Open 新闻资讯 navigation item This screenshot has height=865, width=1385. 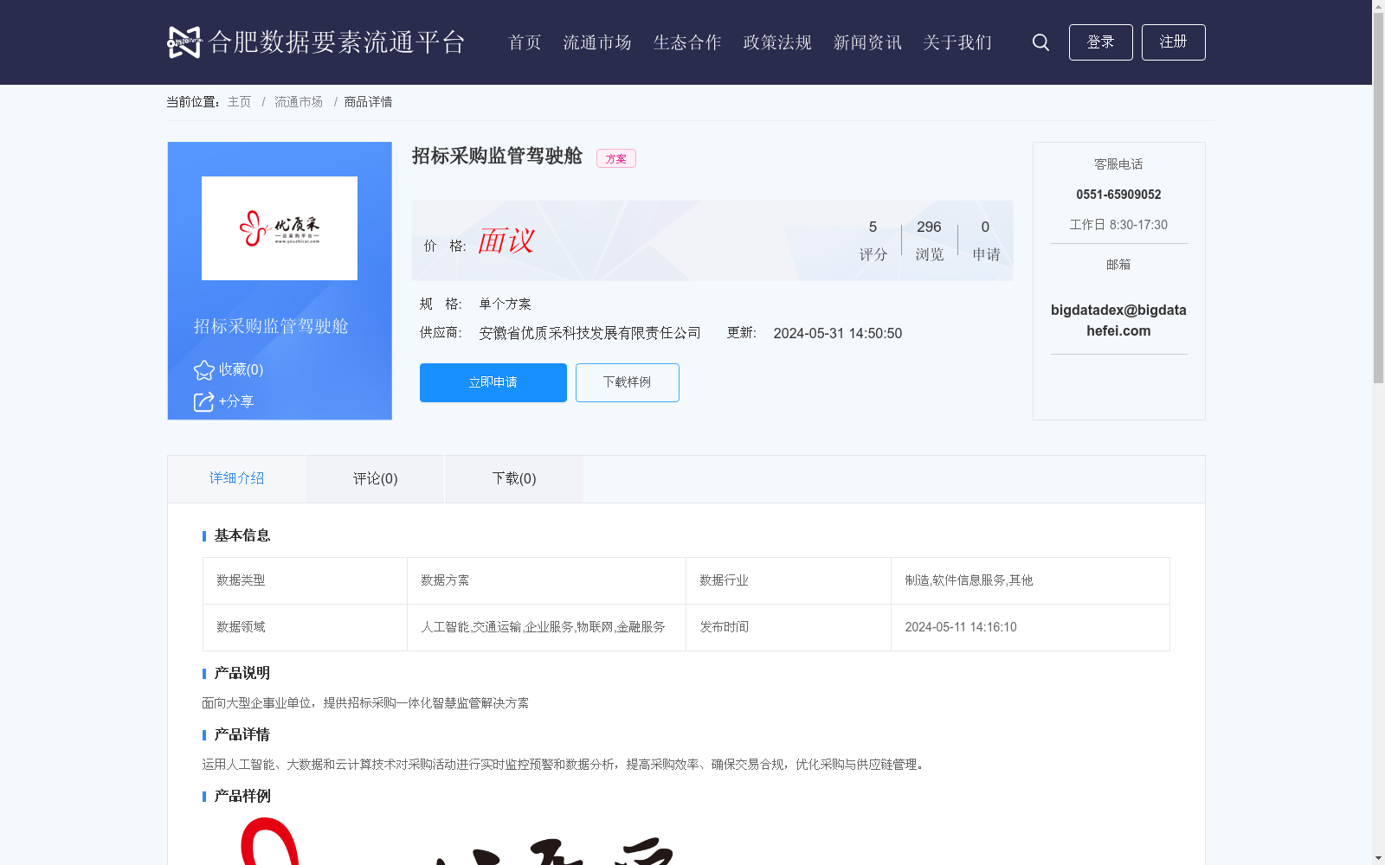pyautogui.click(x=867, y=42)
